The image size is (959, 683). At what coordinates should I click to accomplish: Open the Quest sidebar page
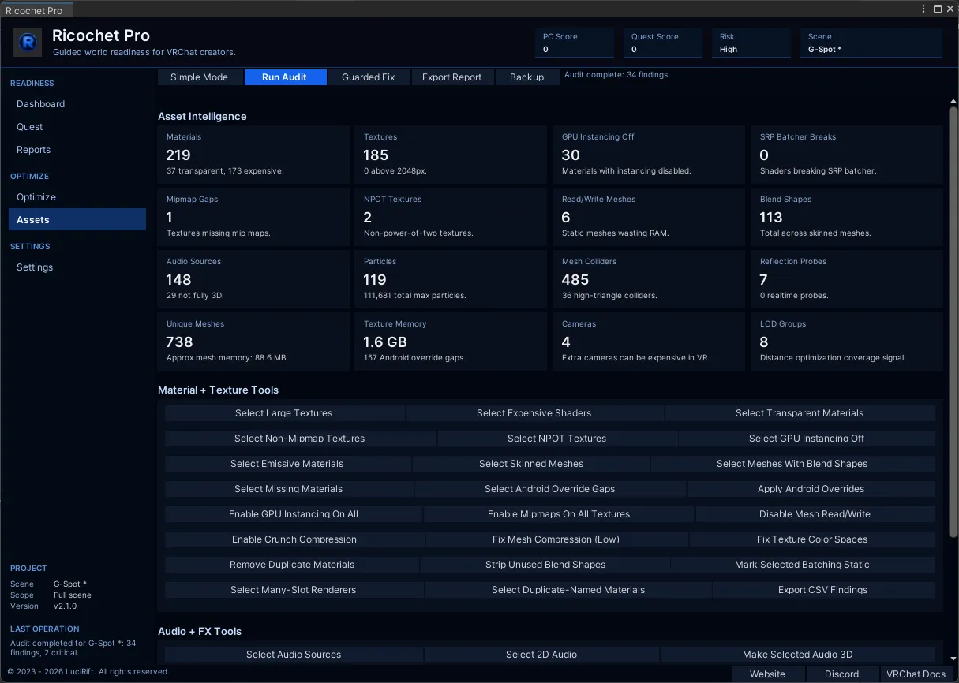[x=77, y=127]
